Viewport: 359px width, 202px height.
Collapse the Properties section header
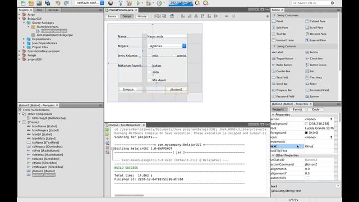point(273,114)
